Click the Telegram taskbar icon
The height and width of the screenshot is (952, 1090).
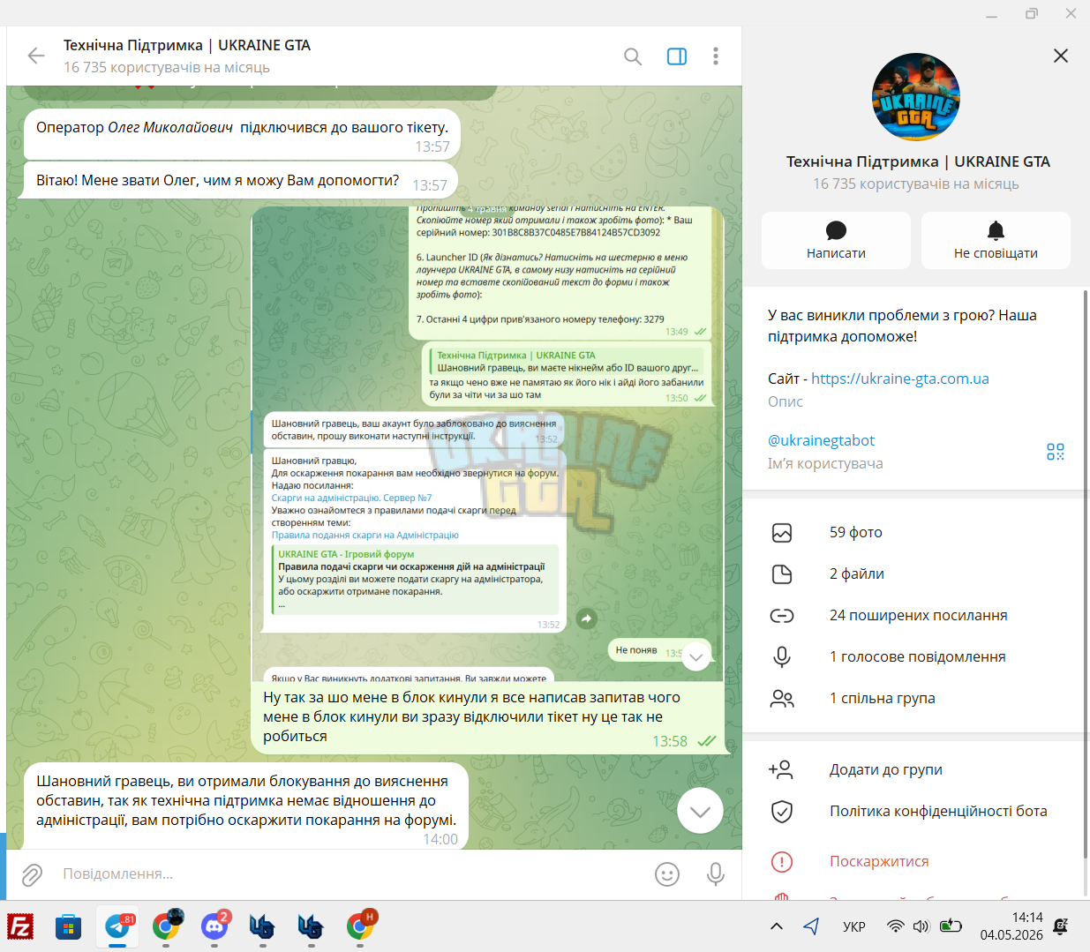coord(117,926)
